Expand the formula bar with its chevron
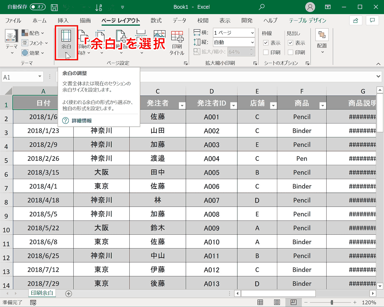This screenshot has height=307, width=384. 378,77
